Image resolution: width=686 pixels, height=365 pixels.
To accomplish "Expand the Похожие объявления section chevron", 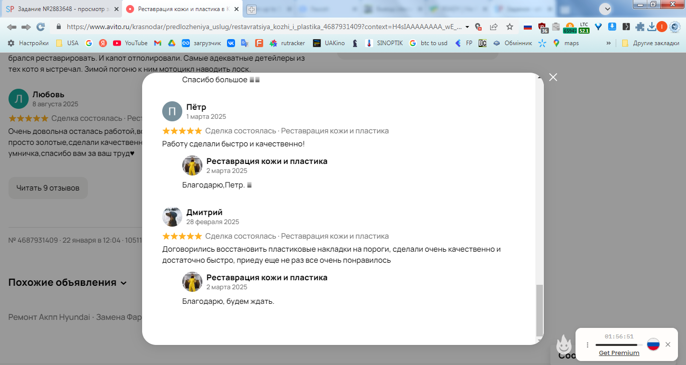I will pyautogui.click(x=123, y=283).
